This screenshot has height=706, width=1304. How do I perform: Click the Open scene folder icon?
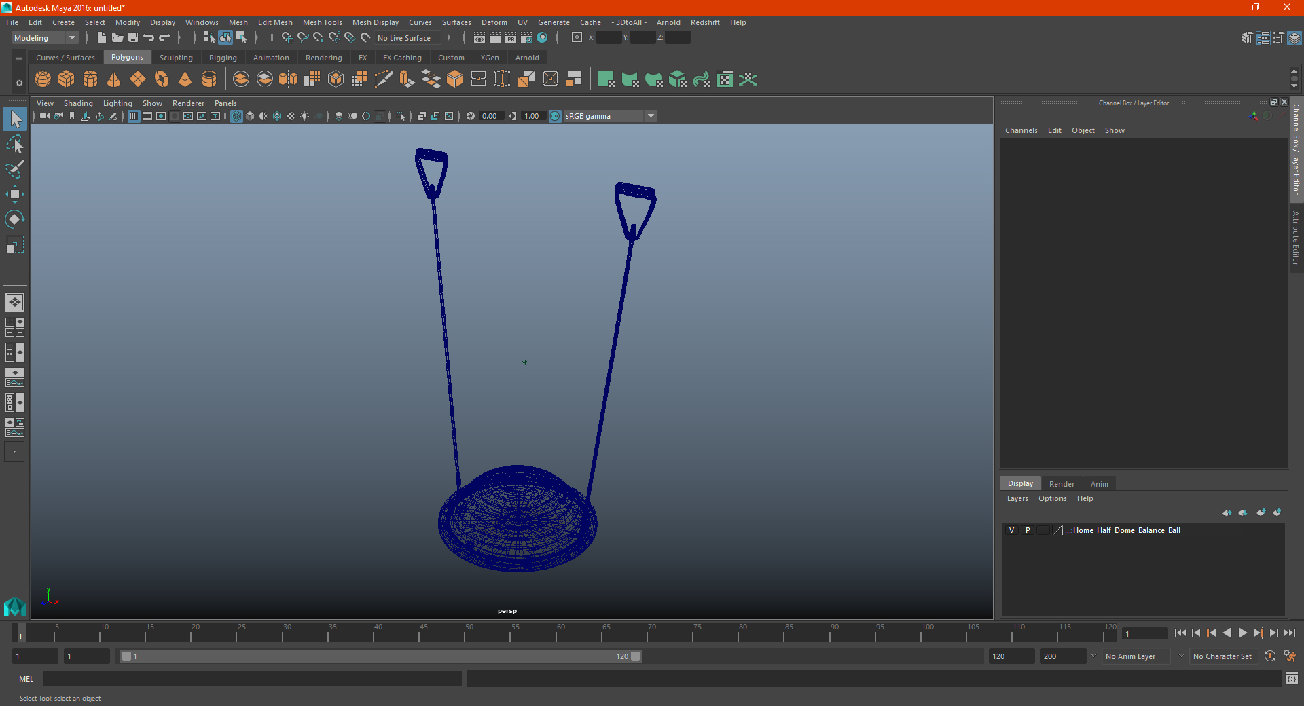point(117,38)
